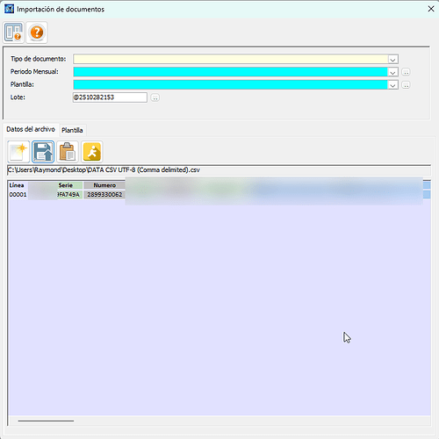Click the horizontal scrollbar thumb below the grid

[46, 421]
